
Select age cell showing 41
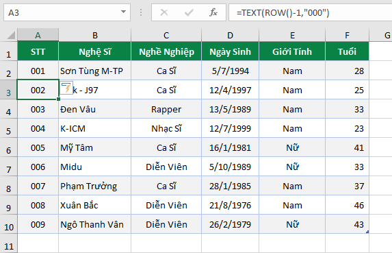[347, 147]
